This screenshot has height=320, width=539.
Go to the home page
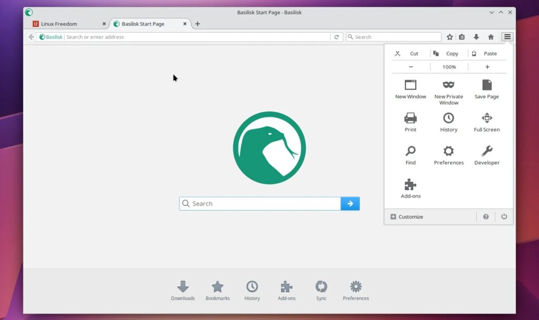491,37
